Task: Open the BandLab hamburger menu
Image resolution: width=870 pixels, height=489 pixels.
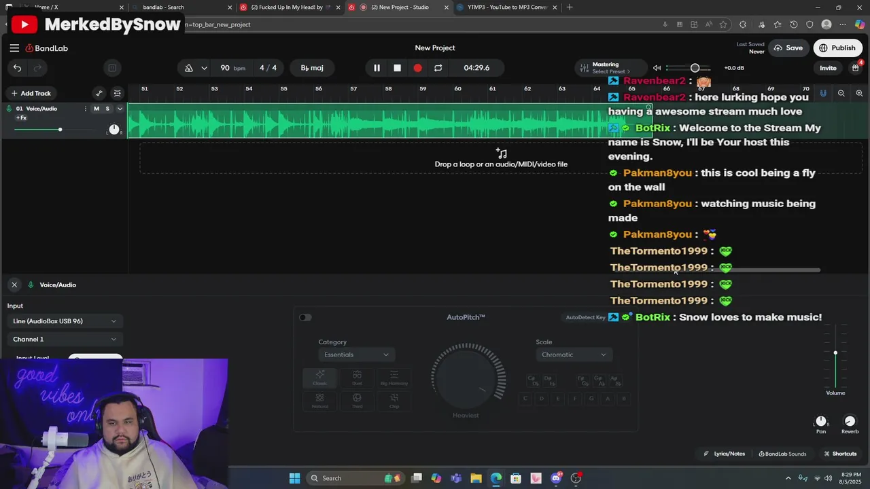Action: [x=14, y=48]
